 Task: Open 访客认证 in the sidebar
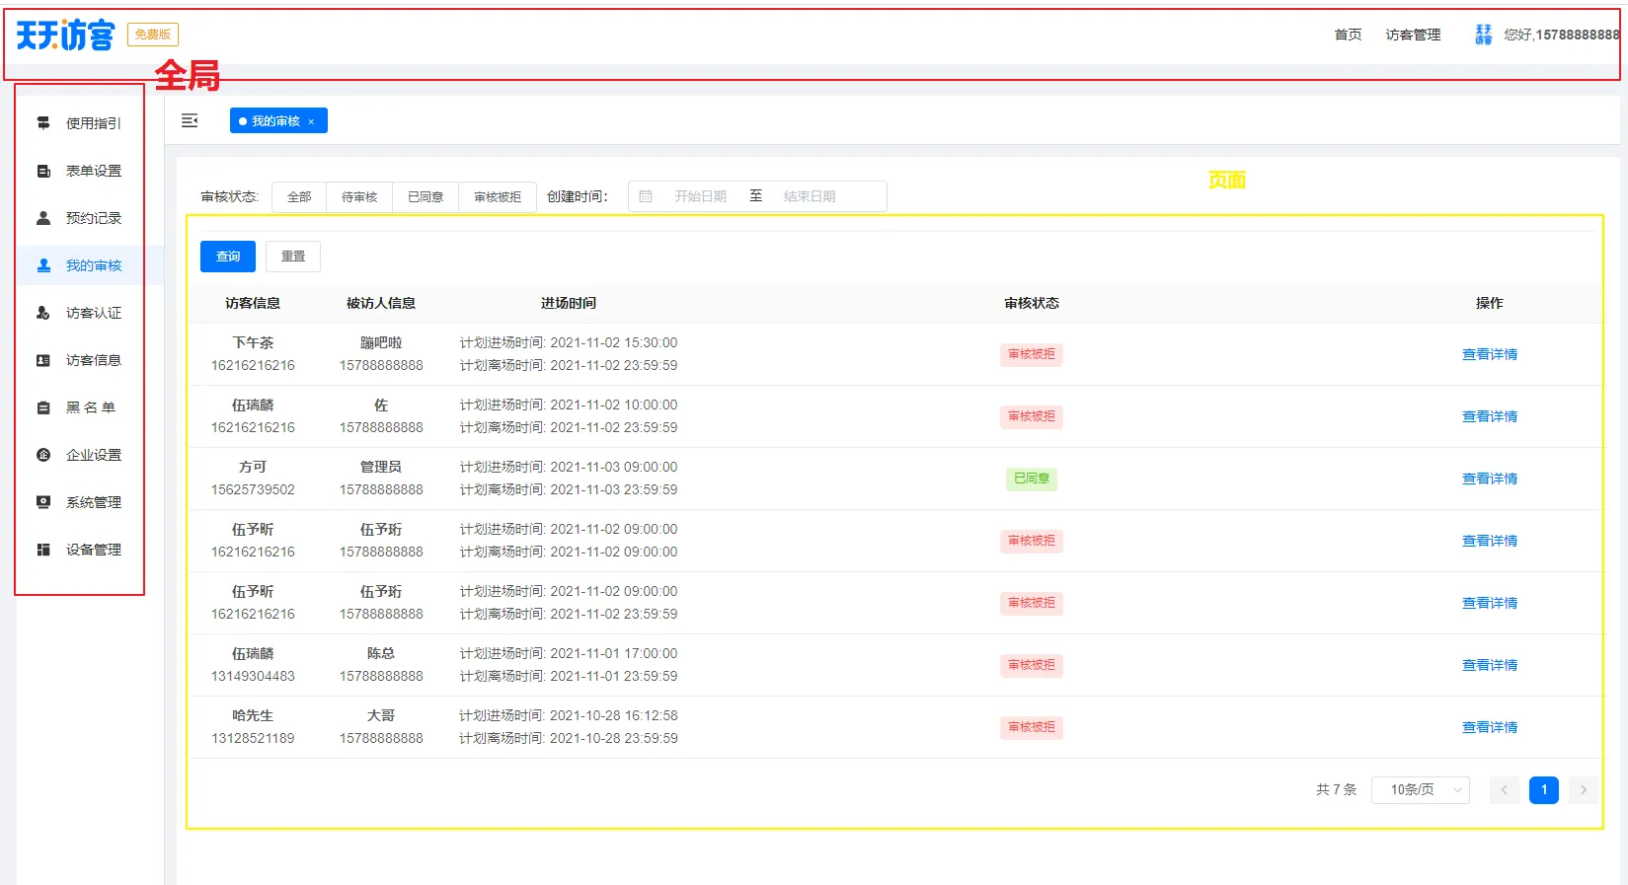[93, 313]
